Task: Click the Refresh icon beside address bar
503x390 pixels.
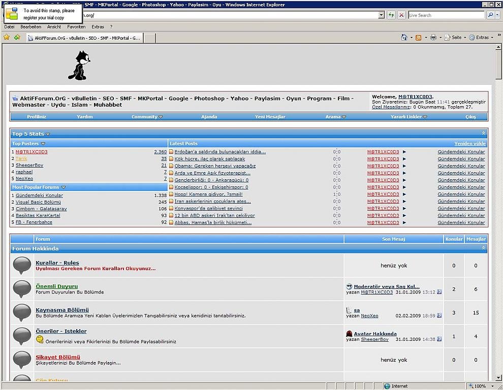Action: click(x=391, y=15)
